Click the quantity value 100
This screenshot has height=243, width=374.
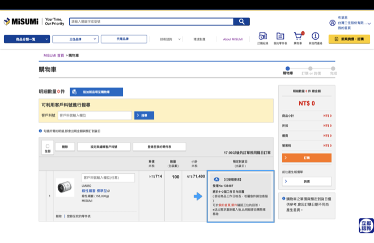(176, 177)
